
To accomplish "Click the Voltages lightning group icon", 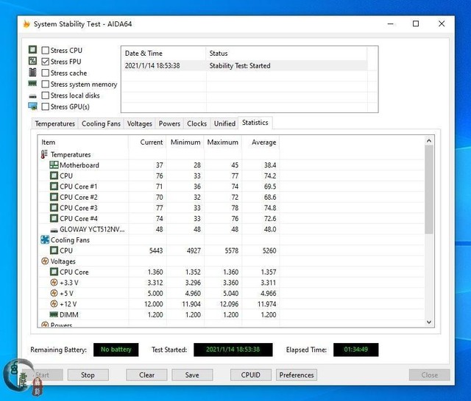I will (45, 261).
